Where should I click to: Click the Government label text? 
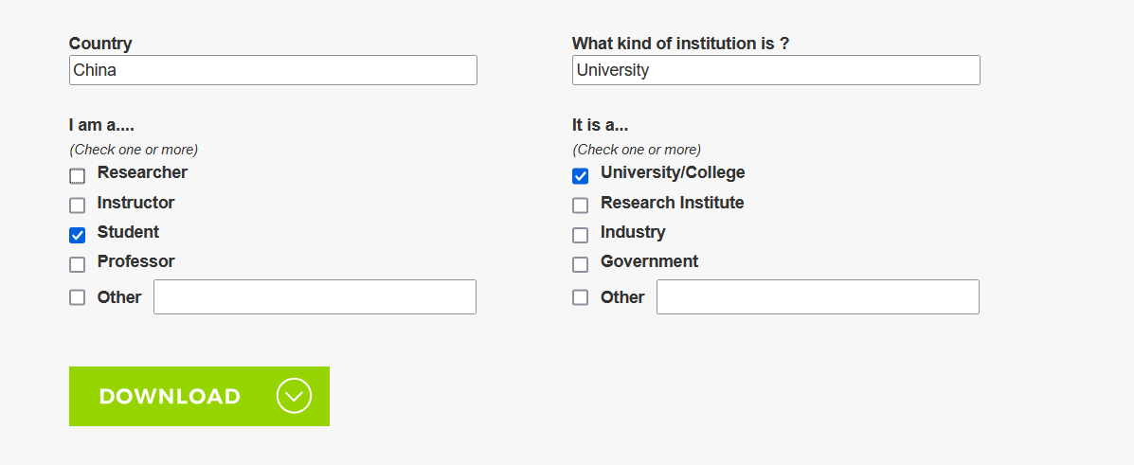pyautogui.click(x=650, y=261)
